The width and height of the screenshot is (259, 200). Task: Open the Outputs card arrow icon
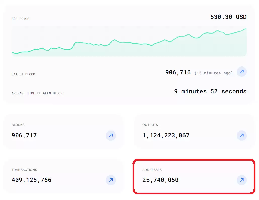tap(241, 136)
